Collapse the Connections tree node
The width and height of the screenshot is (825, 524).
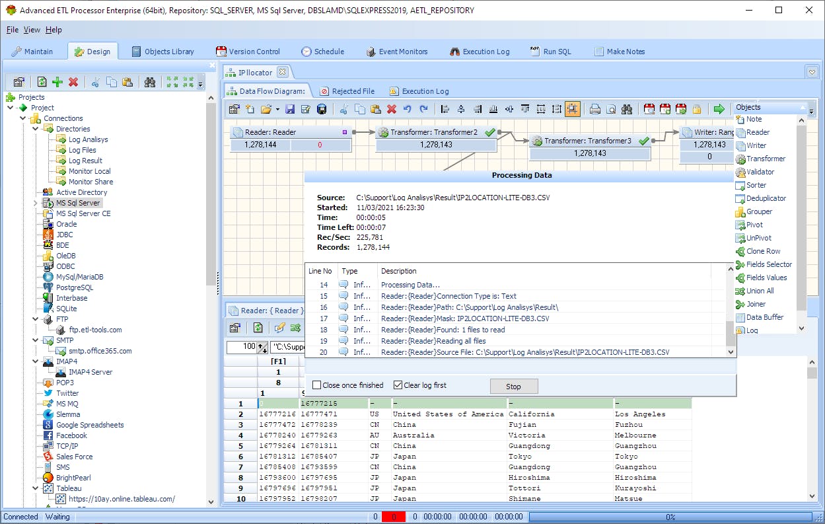pyautogui.click(x=24, y=118)
